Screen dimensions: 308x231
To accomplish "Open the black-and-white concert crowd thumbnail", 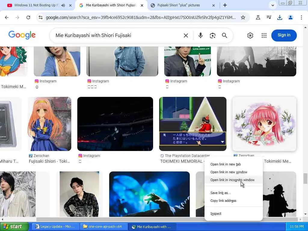I will coord(257,61).
